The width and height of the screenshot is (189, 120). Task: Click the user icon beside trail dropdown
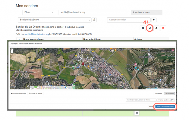[x=94, y=20]
